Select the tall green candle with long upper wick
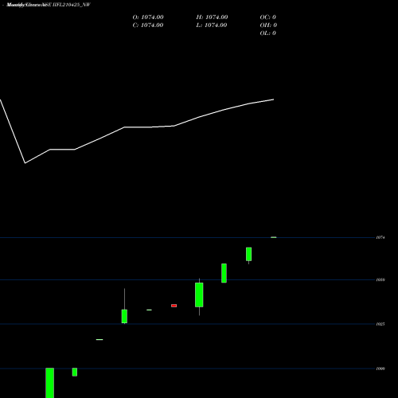The width and height of the screenshot is (398, 398). point(124,316)
